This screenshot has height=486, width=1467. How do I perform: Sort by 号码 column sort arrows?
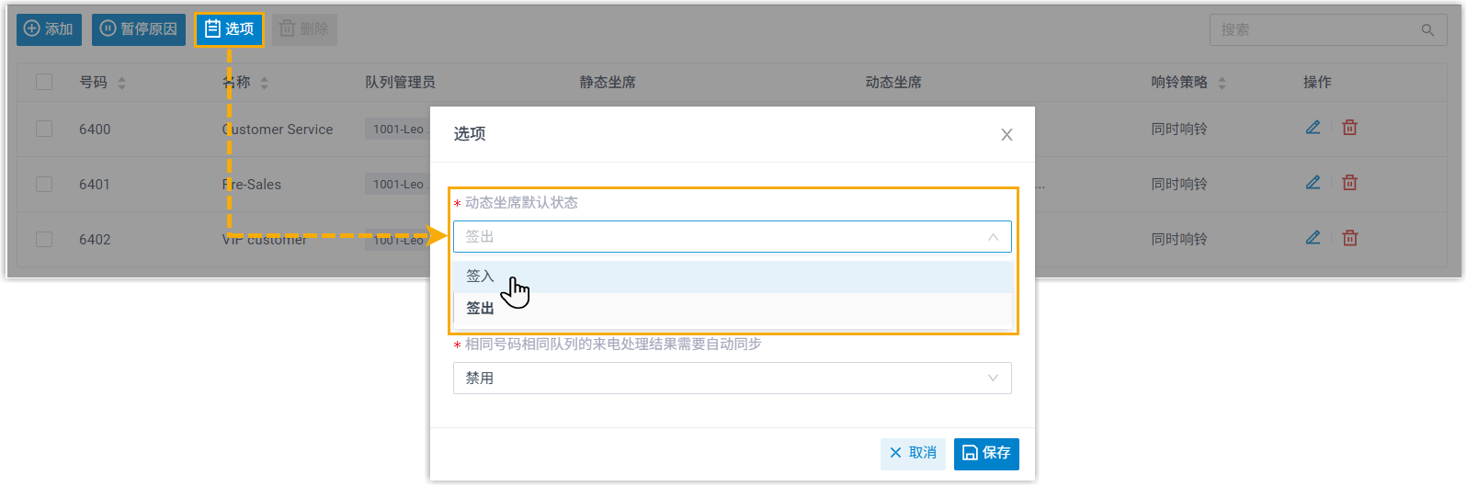121,83
